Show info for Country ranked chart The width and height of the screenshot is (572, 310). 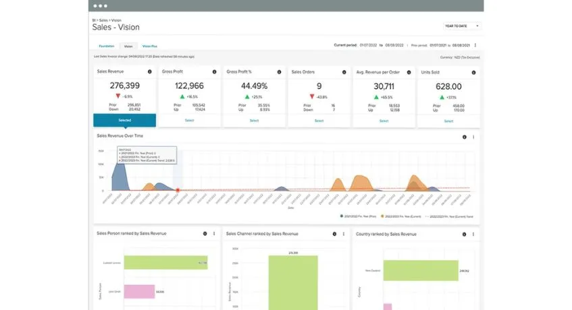pos(464,235)
